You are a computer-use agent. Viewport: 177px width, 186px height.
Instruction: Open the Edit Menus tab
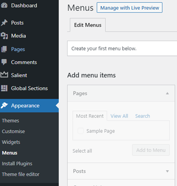click(x=88, y=25)
